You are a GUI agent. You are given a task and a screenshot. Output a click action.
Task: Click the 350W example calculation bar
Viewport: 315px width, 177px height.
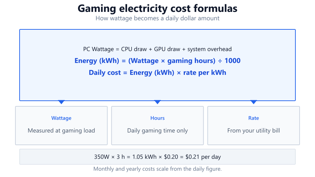(157, 157)
